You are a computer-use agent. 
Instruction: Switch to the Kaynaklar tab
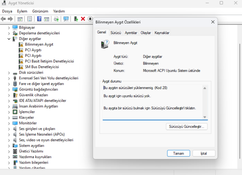[162, 33]
